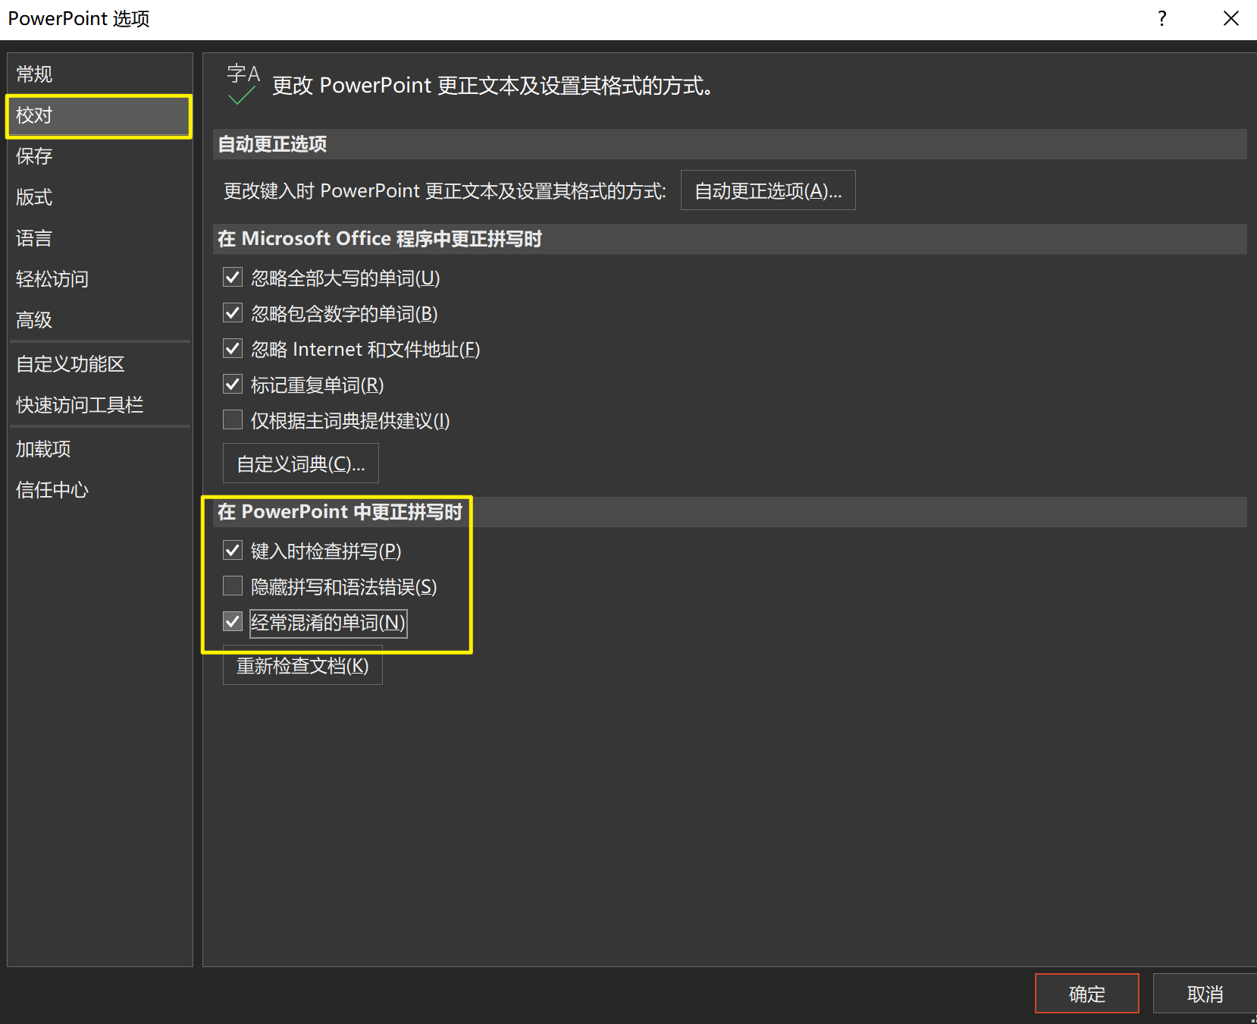Open 自定义词典(C)... dialog
The image size is (1257, 1024).
pyautogui.click(x=301, y=463)
